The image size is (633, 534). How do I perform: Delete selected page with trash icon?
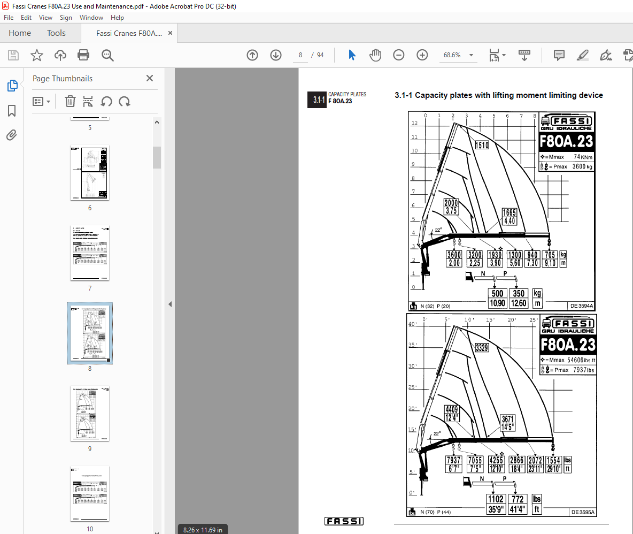click(70, 101)
